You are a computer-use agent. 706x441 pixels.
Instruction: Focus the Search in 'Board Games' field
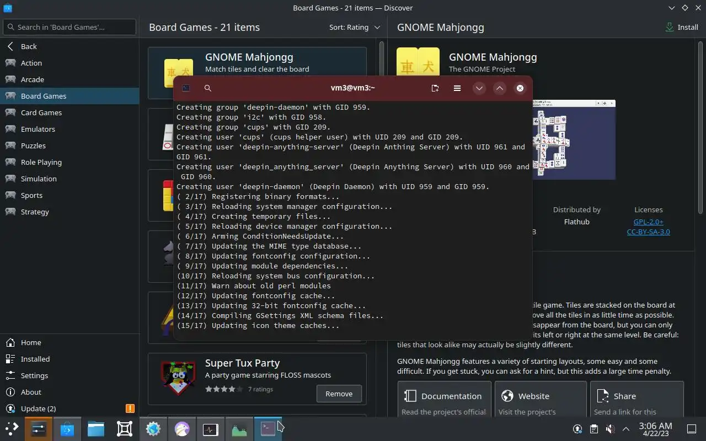pos(69,27)
